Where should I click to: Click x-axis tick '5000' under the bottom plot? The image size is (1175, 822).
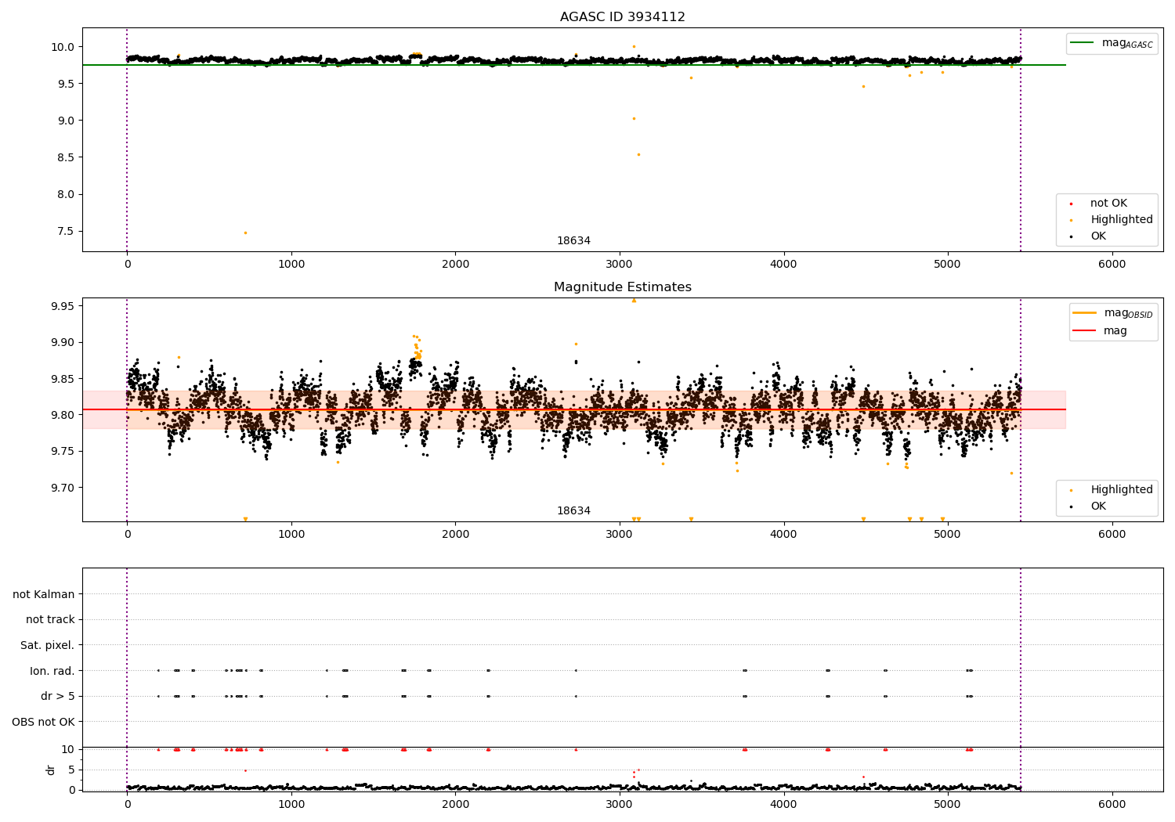(x=948, y=805)
